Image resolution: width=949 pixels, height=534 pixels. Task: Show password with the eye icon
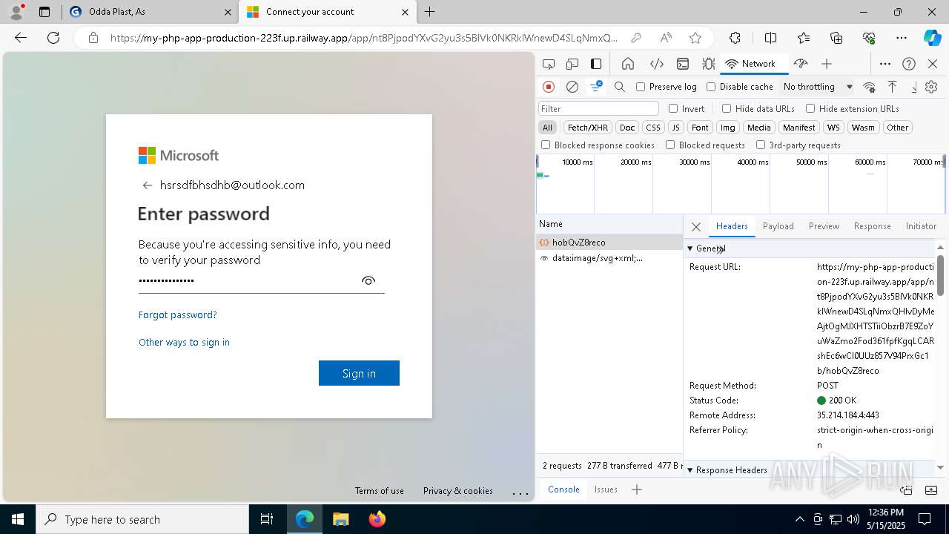368,280
